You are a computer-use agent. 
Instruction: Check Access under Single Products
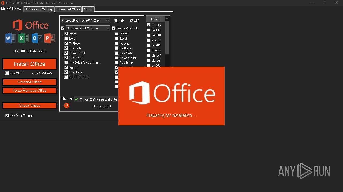tap(117, 43)
